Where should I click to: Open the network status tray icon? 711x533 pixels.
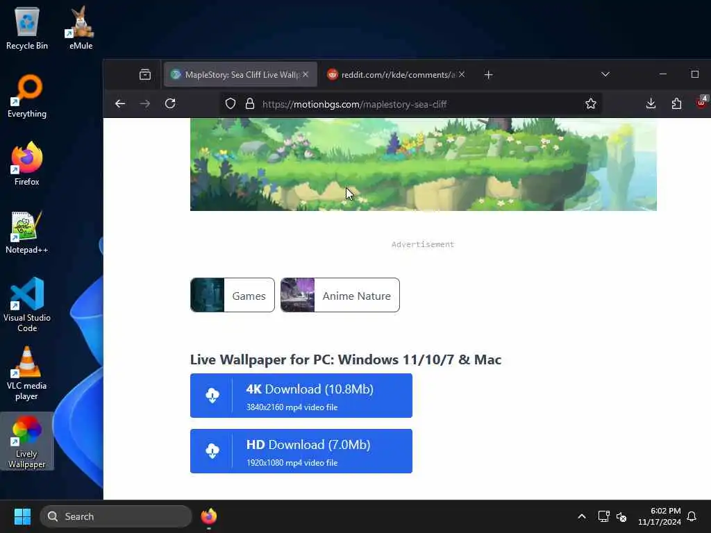click(603, 516)
